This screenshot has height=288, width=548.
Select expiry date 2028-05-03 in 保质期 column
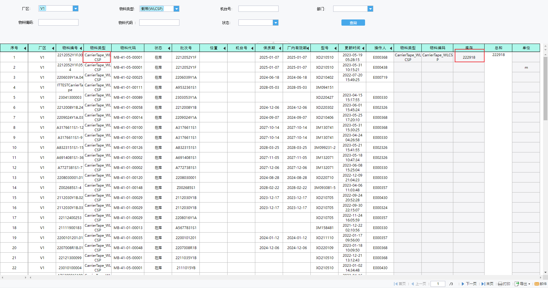click(x=269, y=88)
